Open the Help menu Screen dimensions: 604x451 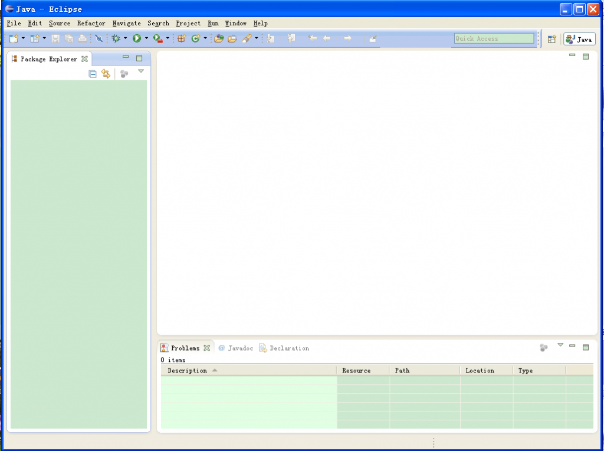[260, 23]
